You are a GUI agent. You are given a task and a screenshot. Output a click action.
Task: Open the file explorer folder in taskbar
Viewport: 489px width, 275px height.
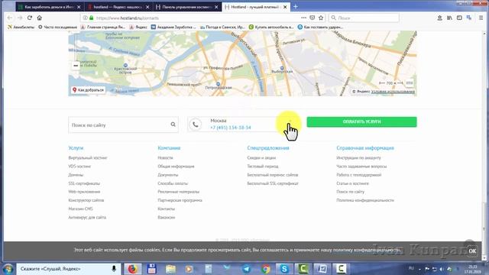pos(170,269)
